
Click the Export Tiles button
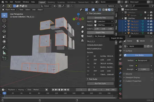(100, 32)
